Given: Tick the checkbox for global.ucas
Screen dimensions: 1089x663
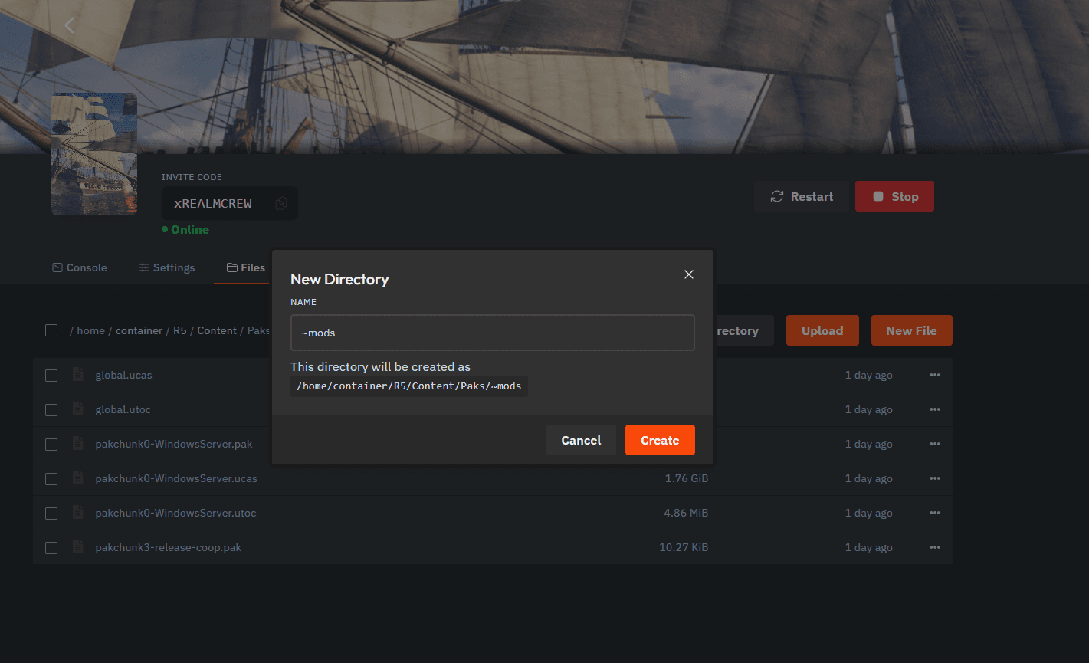Looking at the screenshot, I should point(51,376).
